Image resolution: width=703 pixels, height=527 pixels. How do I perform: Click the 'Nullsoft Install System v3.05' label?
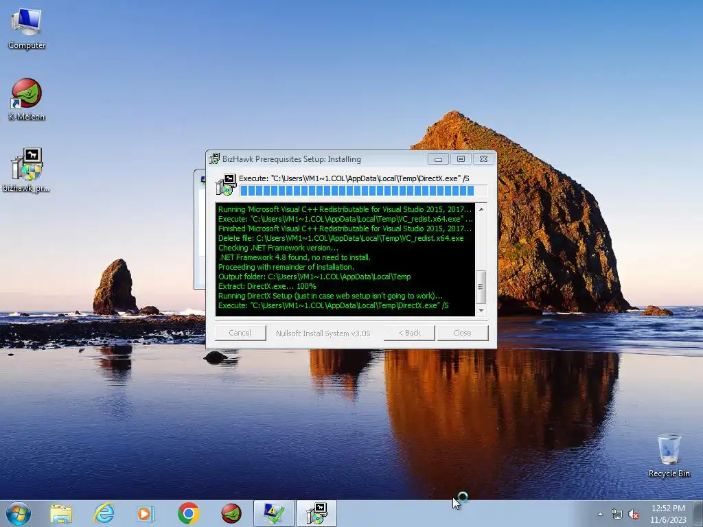[x=323, y=333]
